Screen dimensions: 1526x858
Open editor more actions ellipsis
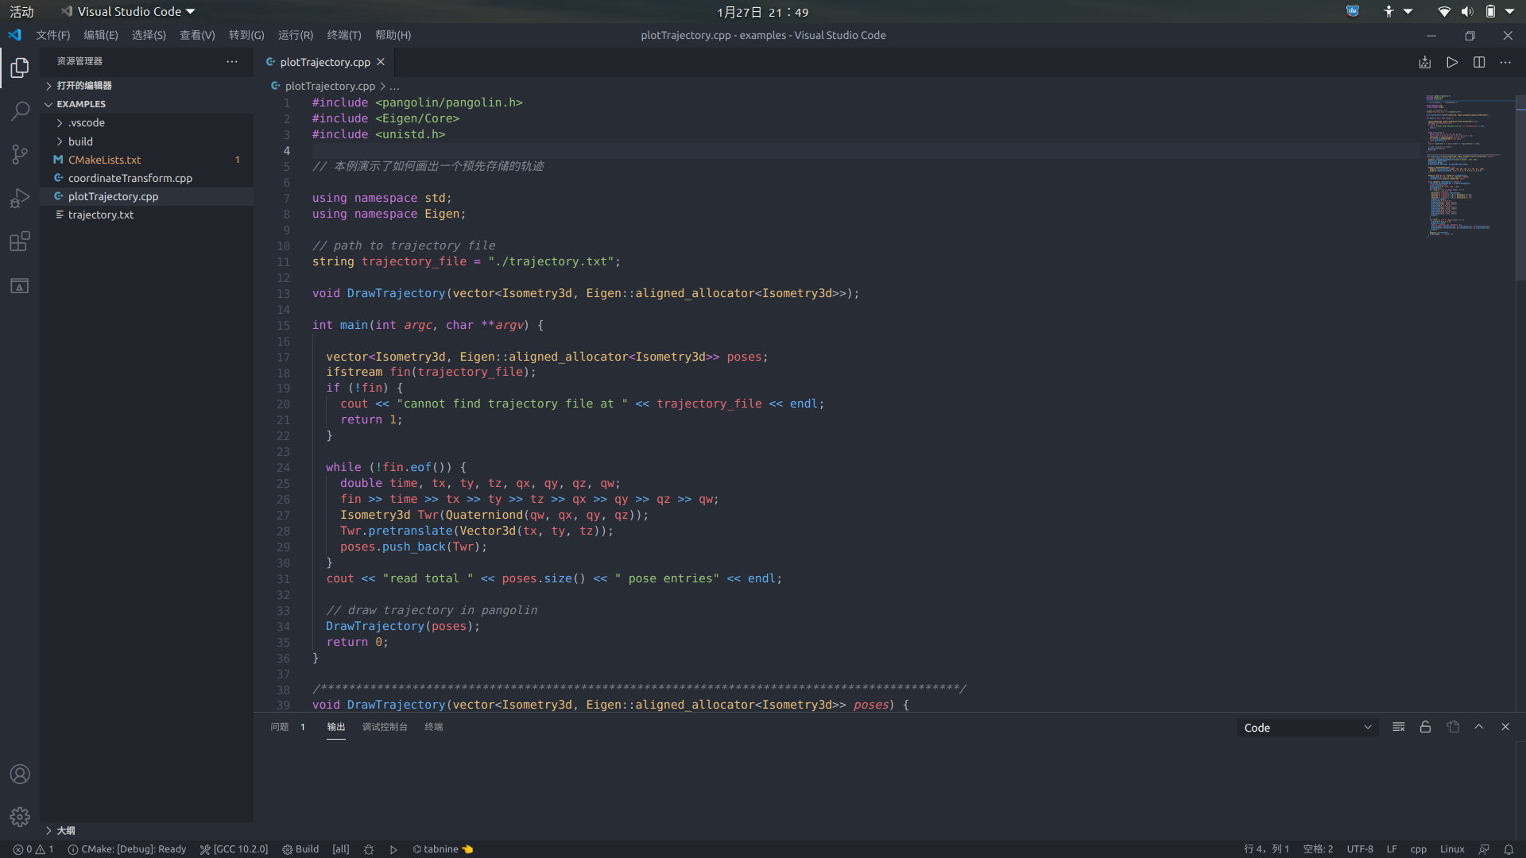tap(1505, 62)
